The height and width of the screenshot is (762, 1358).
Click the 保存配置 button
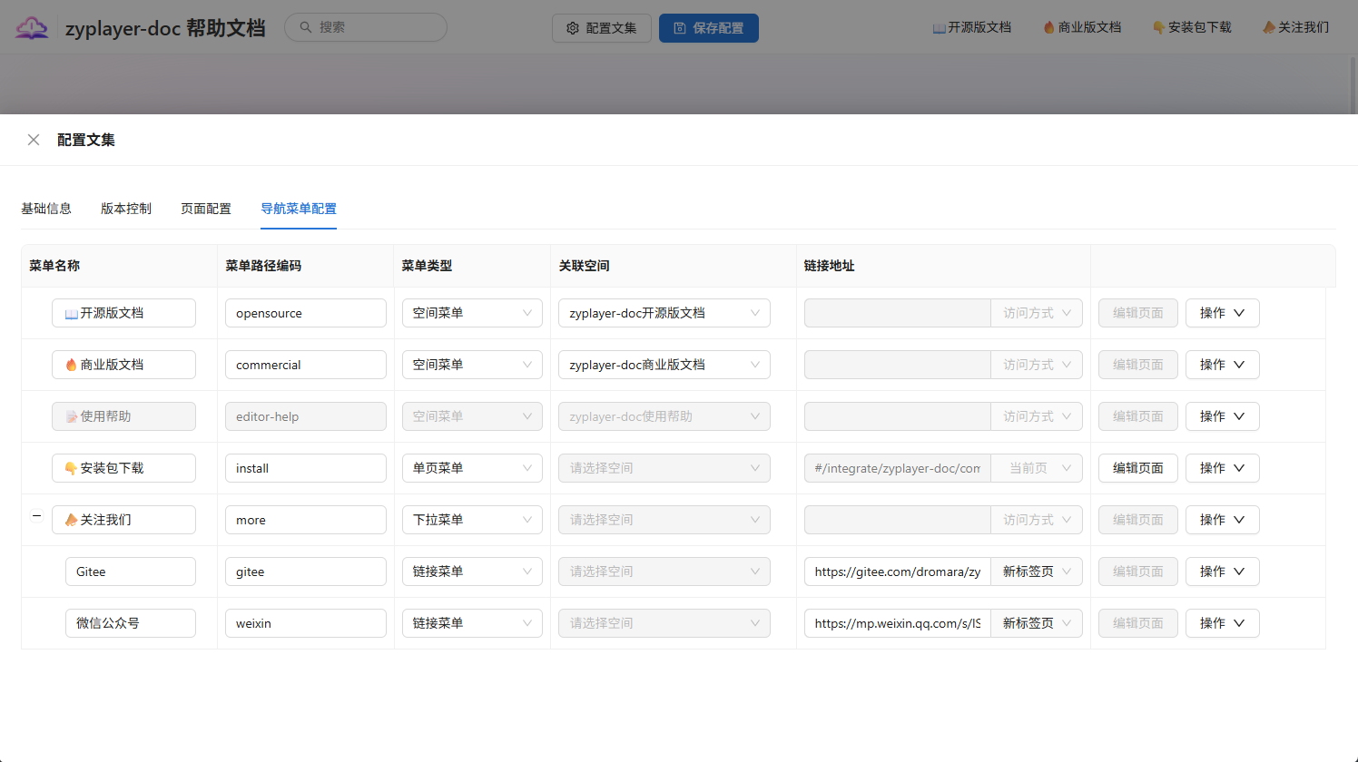click(709, 28)
